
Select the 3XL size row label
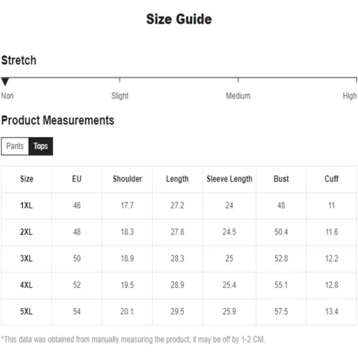click(x=26, y=258)
